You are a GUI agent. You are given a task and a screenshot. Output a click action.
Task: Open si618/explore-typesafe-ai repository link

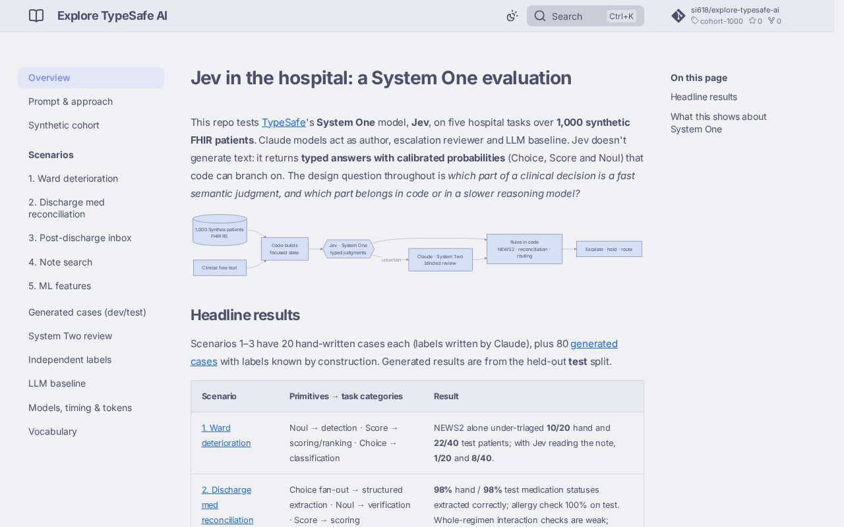coord(735,10)
